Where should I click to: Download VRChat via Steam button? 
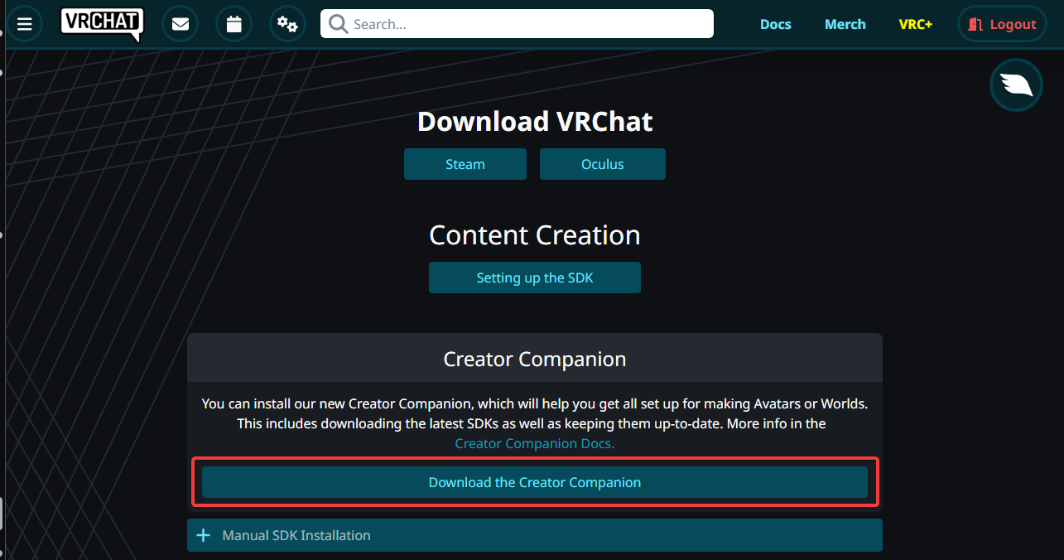(465, 164)
